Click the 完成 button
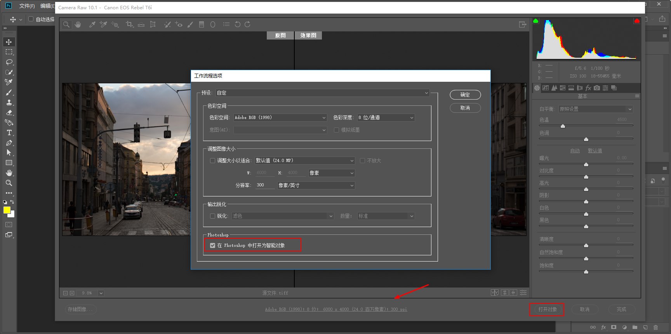Screen dimensions: 671x334 pos(621,309)
